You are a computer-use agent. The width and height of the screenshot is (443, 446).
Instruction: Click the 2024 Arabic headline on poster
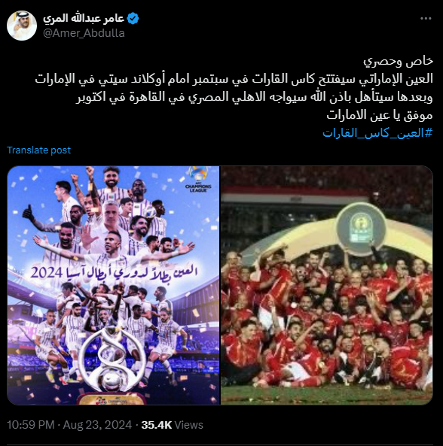(x=114, y=272)
